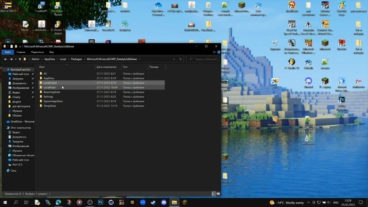Open the notification center icon
368x207 pixels.
click(x=361, y=202)
